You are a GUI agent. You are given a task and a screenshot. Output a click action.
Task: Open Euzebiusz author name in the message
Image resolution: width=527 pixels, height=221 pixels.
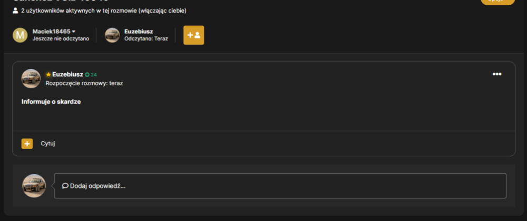pos(67,75)
